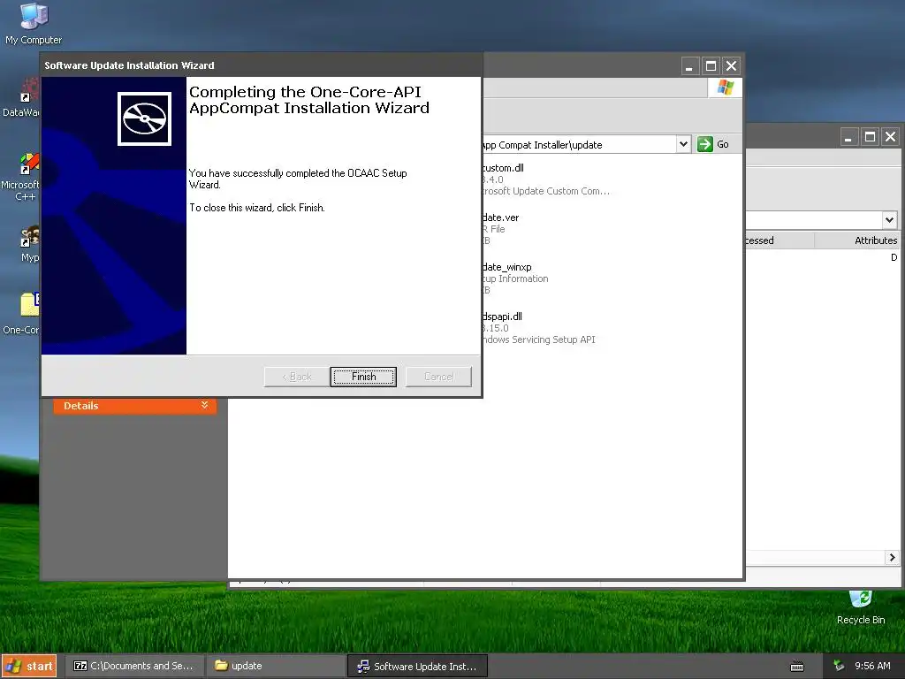Close the update Explorer window
The height and width of the screenshot is (679, 905).
pos(731,65)
